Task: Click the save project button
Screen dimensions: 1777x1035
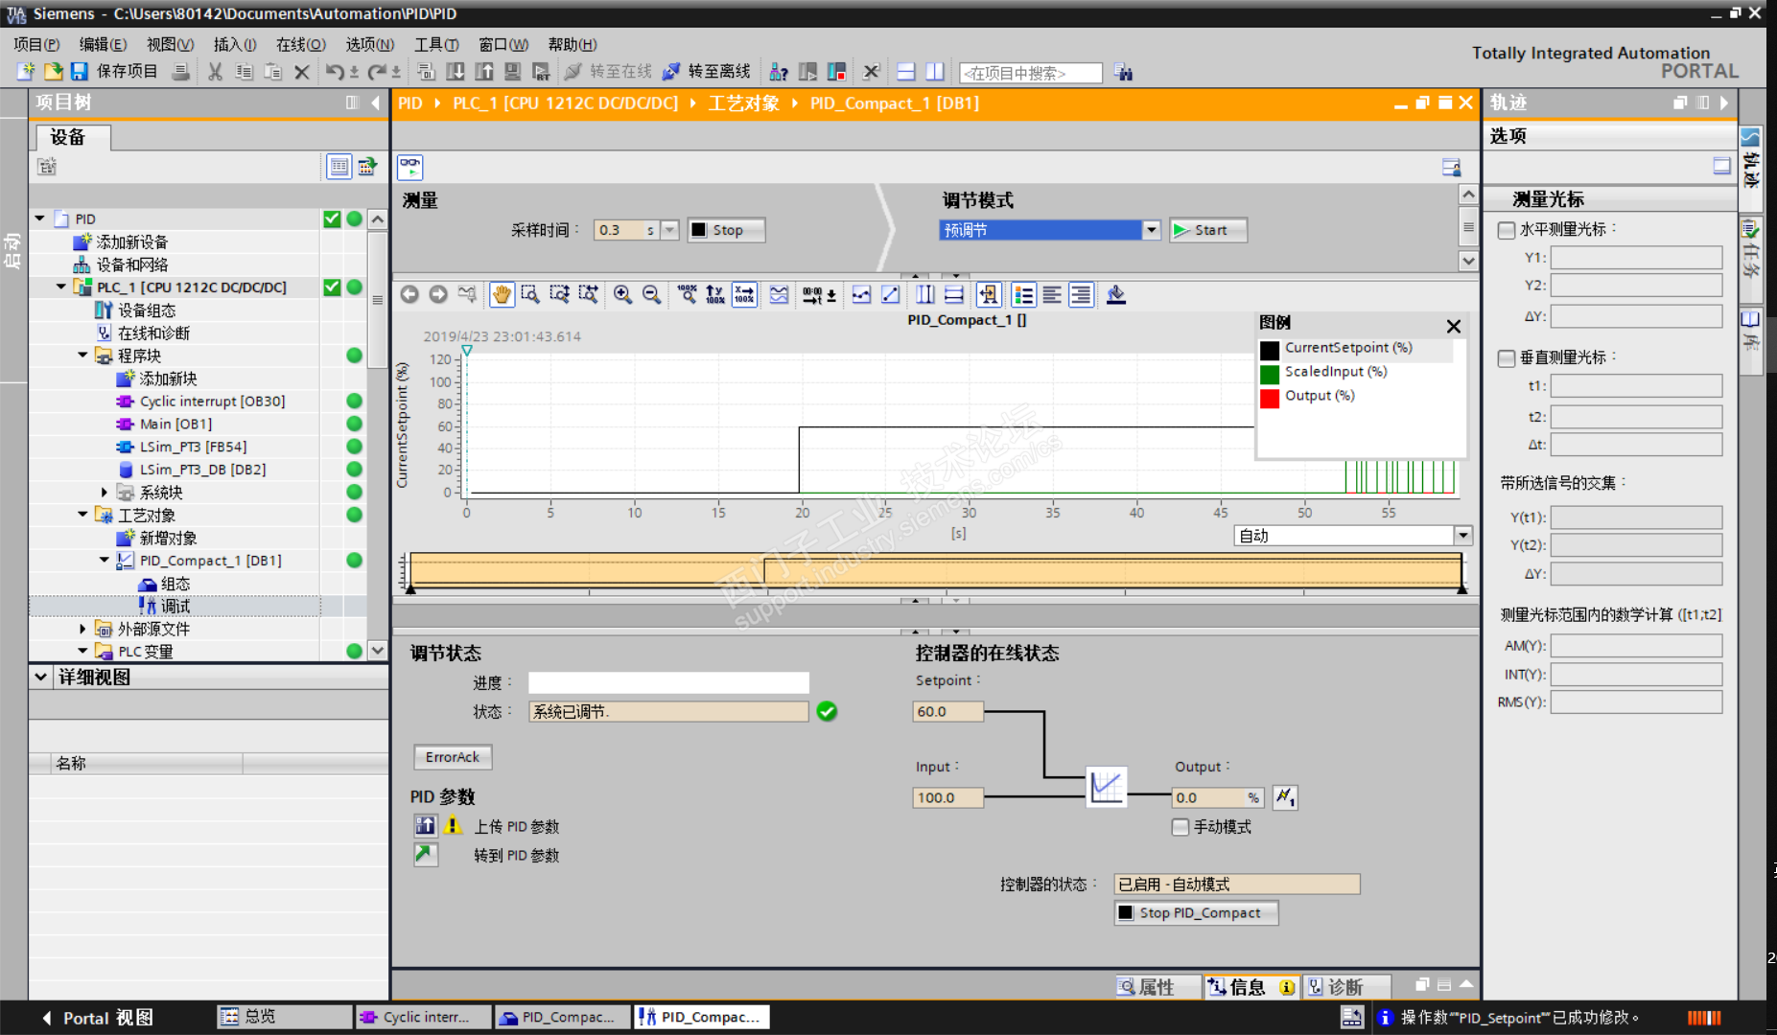Action: coord(115,71)
